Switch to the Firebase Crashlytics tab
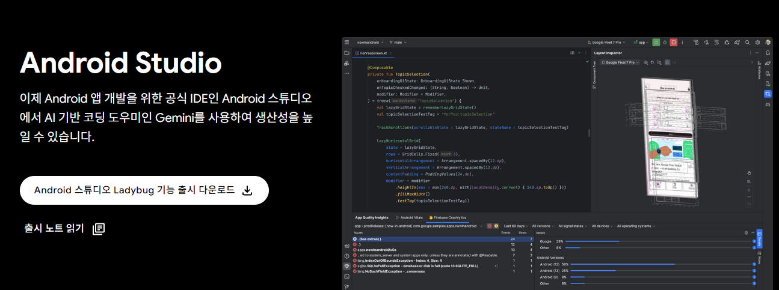The image size is (779, 290). click(448, 217)
